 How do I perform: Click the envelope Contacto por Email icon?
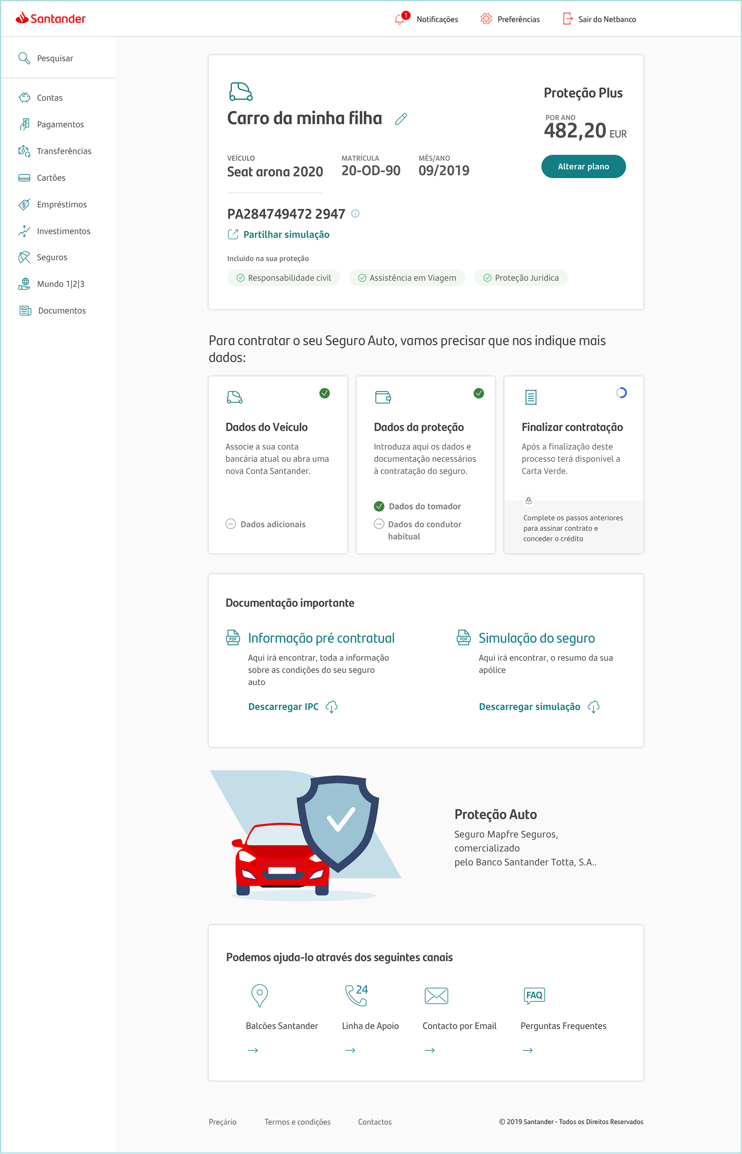436,996
